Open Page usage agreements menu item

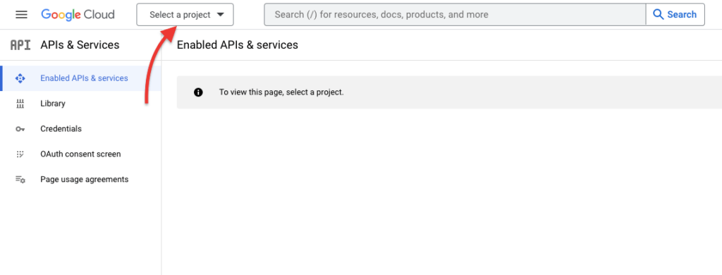(81, 180)
